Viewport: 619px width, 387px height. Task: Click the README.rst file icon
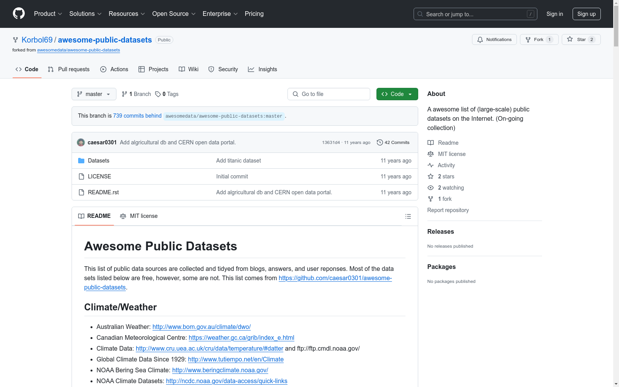click(81, 192)
